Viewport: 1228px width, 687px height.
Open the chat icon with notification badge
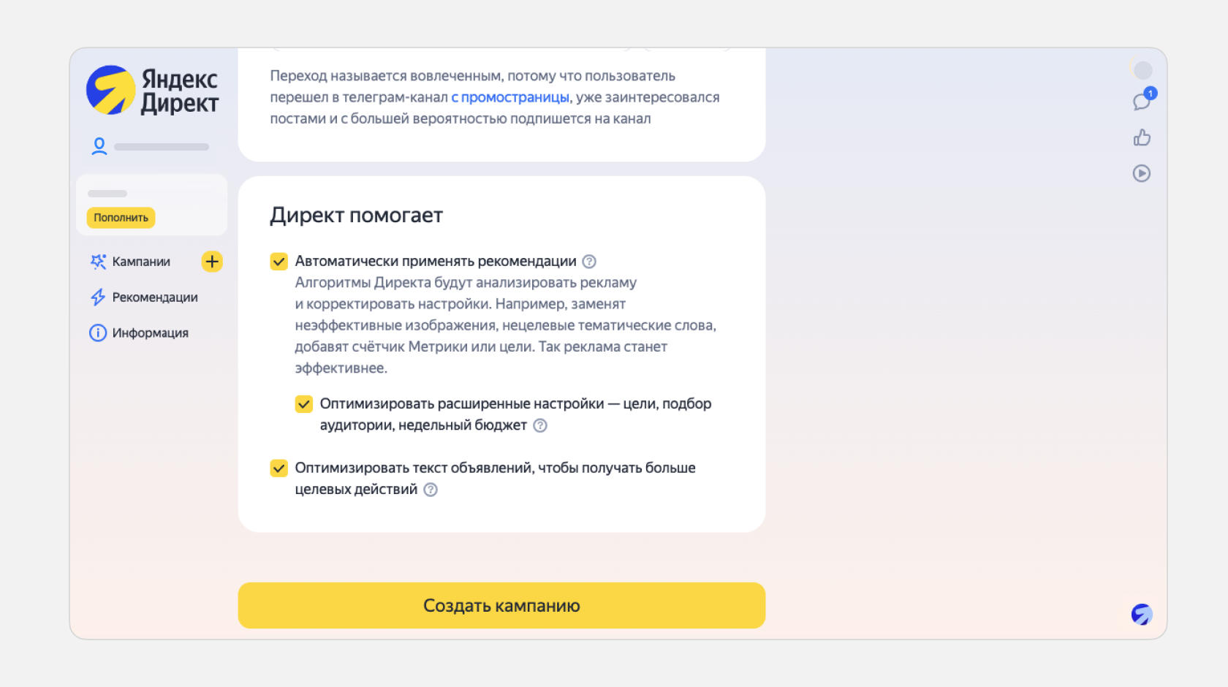[x=1142, y=102]
